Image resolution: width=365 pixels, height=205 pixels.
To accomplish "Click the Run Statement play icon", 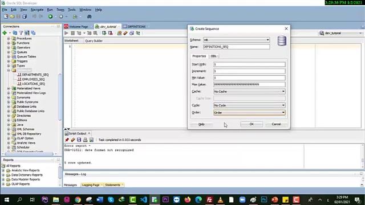I will tap(66, 33).
